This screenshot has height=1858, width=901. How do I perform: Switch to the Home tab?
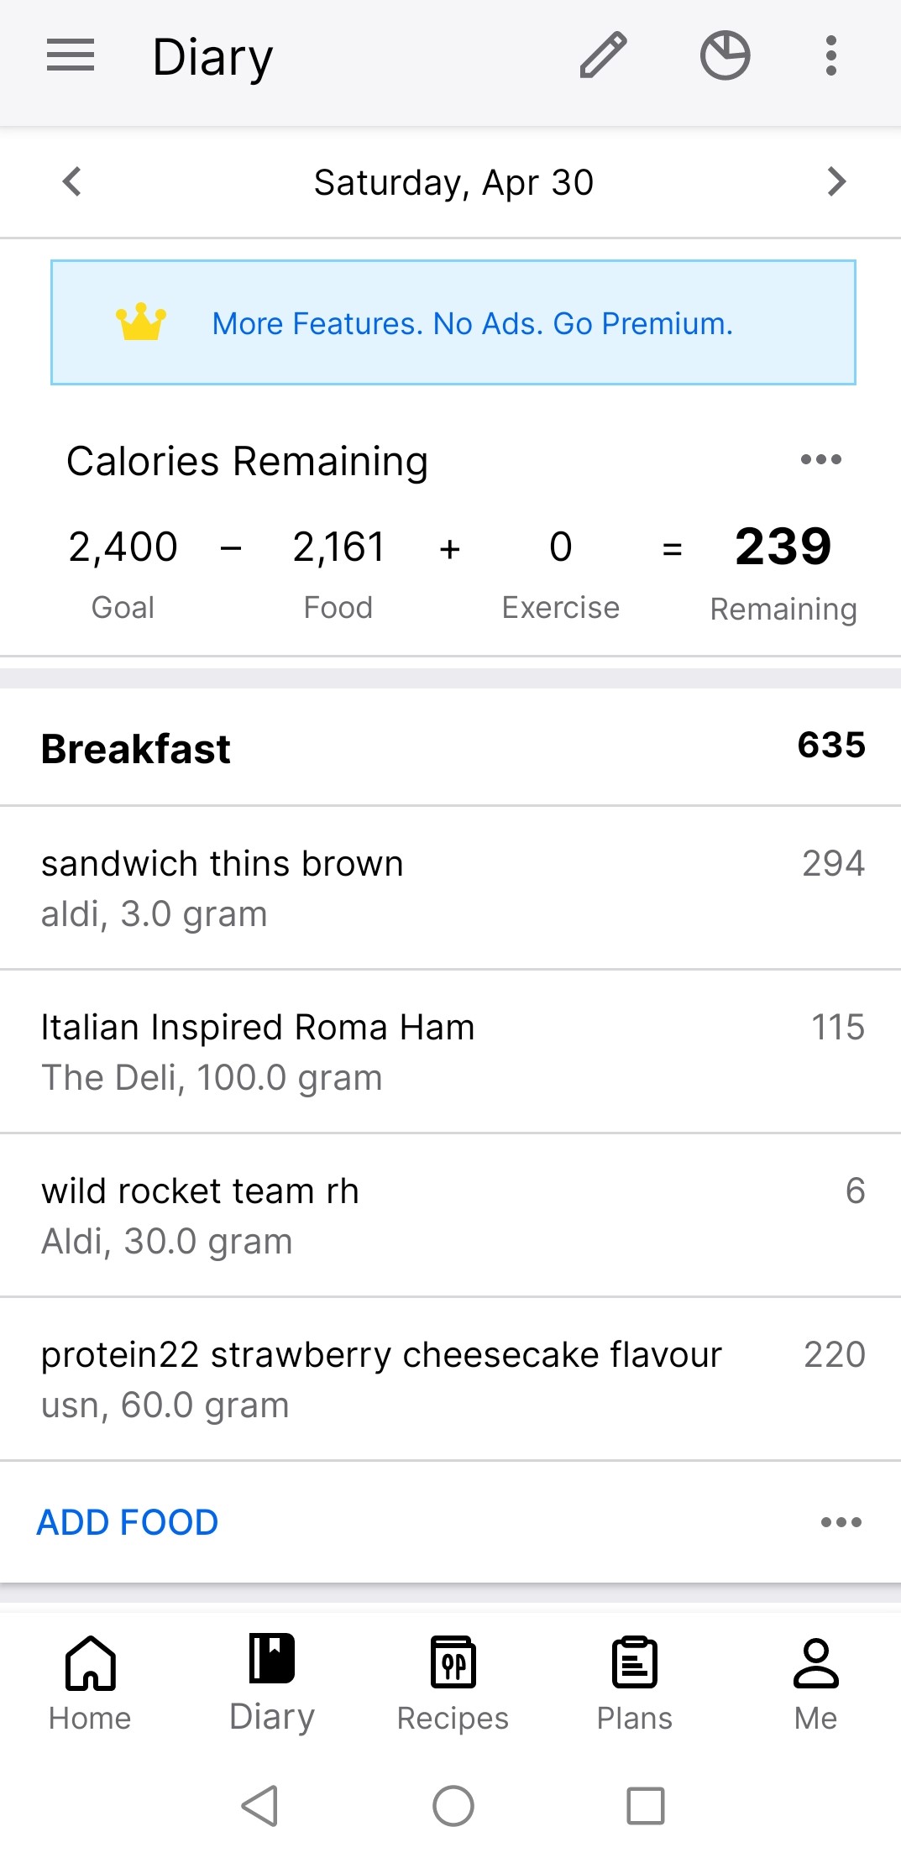pyautogui.click(x=90, y=1682)
